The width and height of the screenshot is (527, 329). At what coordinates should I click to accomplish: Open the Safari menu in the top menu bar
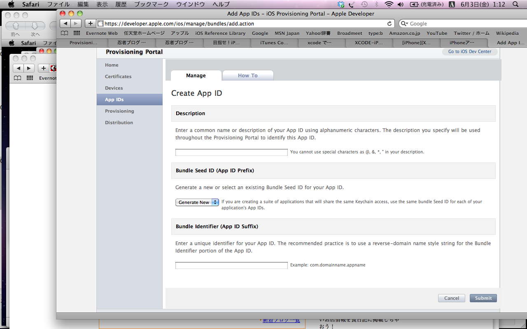30,4
